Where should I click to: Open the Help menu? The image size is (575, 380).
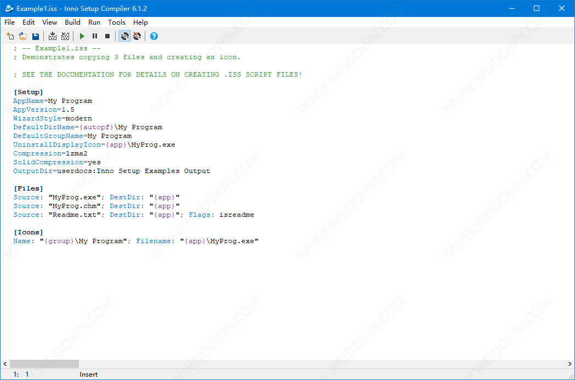[x=140, y=22]
